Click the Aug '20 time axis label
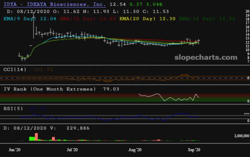Image resolution: width=250 pixels, height=157 pixels. click(x=135, y=150)
